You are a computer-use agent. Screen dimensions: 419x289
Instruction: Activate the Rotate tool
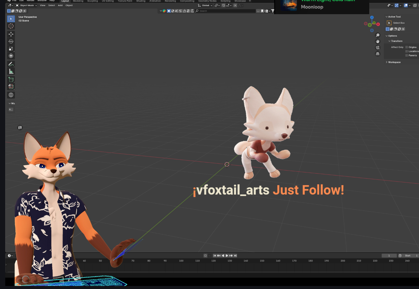pyautogui.click(x=11, y=42)
